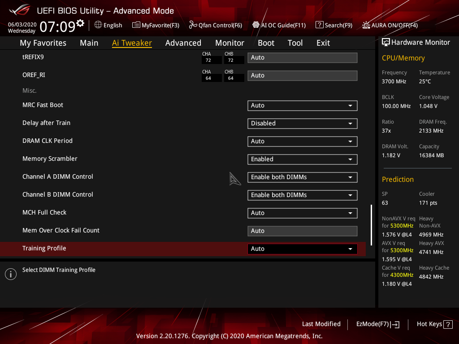Launch the AI OC Guide
459x344 pixels.
[x=279, y=25]
